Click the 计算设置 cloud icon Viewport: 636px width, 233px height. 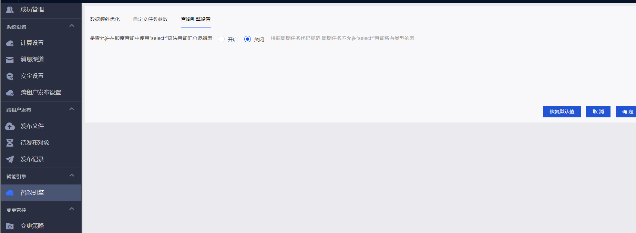pos(10,43)
